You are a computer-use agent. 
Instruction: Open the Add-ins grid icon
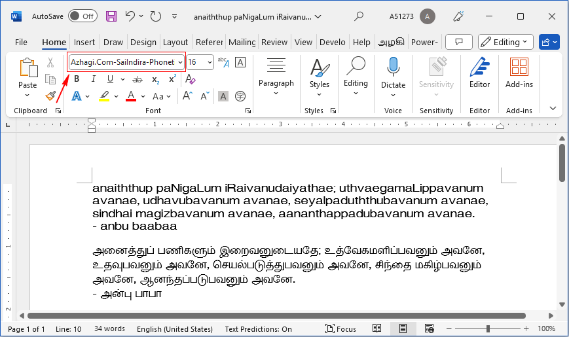tap(519, 67)
